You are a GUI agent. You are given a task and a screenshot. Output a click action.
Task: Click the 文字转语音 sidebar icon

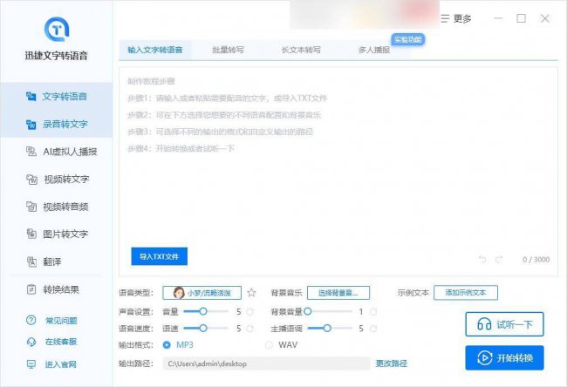pos(31,97)
